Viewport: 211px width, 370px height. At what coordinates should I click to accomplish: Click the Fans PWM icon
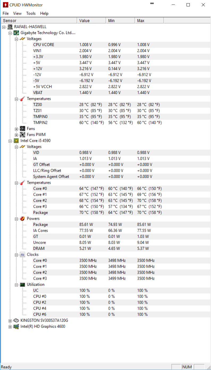click(x=23, y=135)
